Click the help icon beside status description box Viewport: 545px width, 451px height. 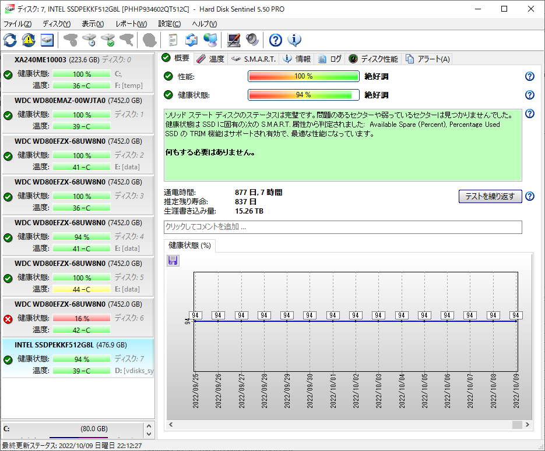click(530, 113)
